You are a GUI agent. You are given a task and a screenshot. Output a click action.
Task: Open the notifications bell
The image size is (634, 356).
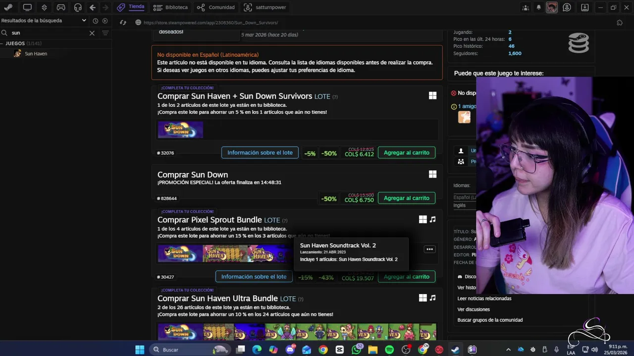click(539, 7)
